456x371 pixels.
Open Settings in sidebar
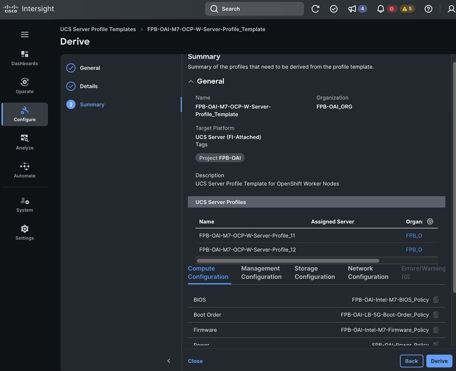(25, 233)
